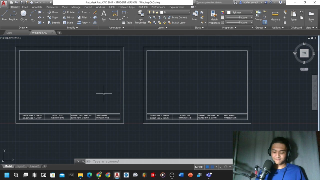Insert a Table
The height and width of the screenshot is (180, 320).
point(127,22)
